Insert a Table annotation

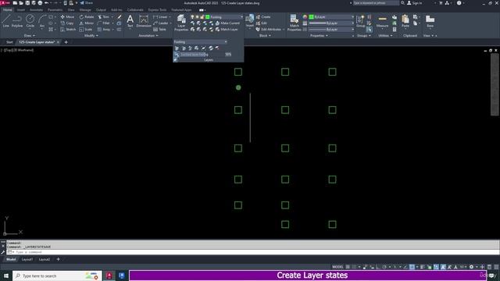159,30
